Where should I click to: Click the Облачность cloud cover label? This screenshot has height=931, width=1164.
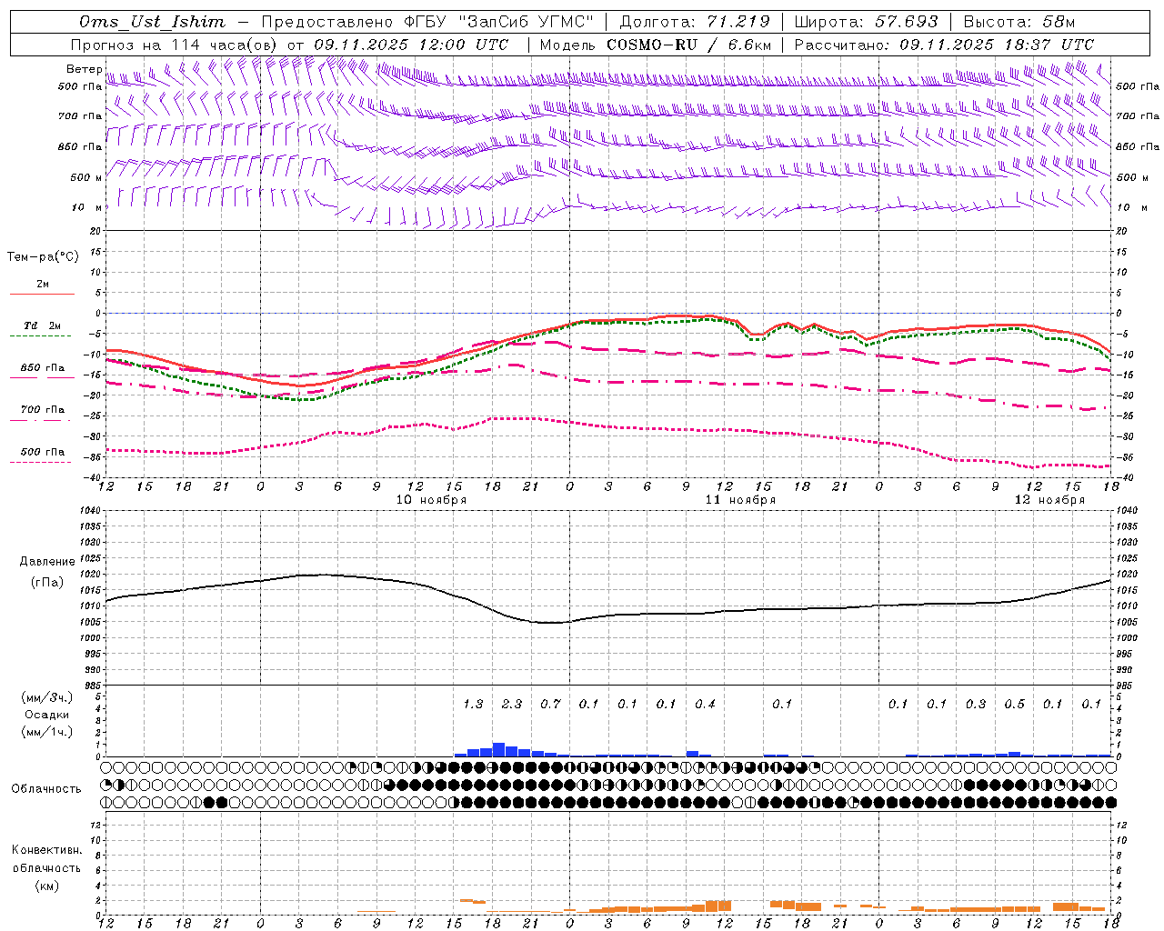click(46, 789)
